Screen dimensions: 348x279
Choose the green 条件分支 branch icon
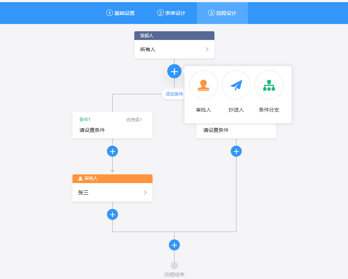click(269, 85)
